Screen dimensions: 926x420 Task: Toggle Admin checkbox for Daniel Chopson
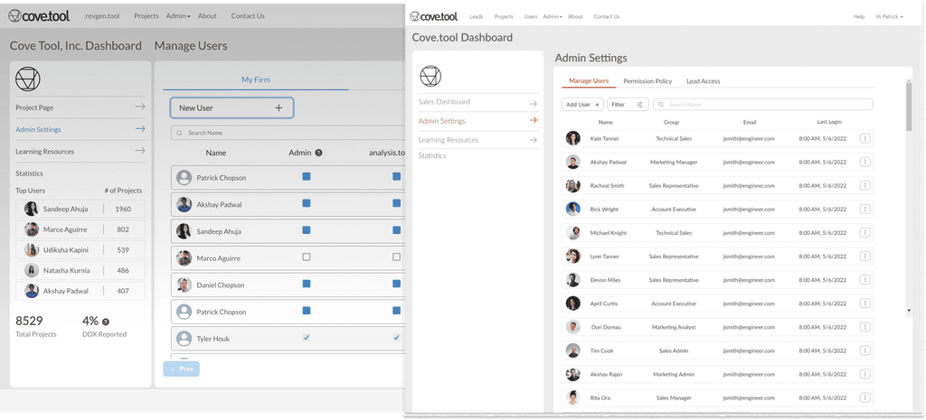tap(306, 284)
